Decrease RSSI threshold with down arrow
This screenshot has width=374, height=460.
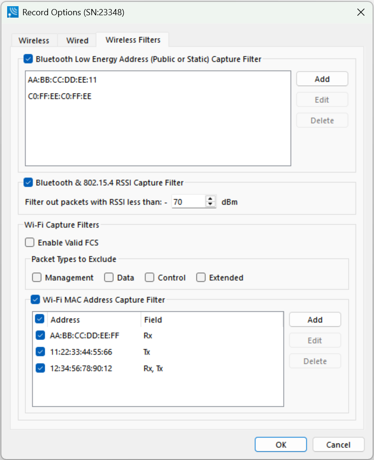tap(210, 204)
